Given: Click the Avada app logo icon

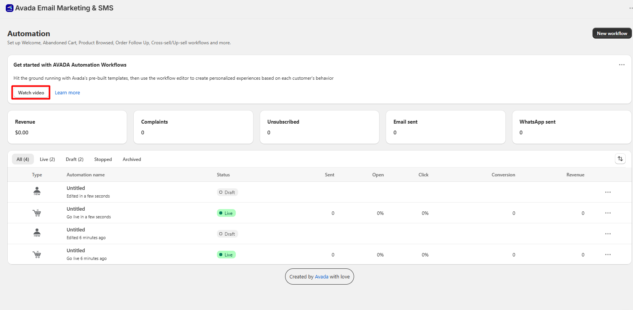Looking at the screenshot, I should click(x=10, y=8).
